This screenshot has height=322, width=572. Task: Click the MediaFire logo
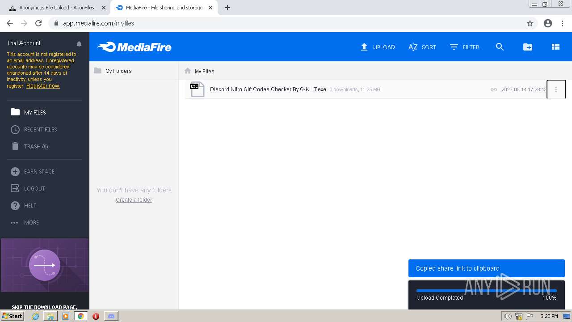(x=135, y=47)
